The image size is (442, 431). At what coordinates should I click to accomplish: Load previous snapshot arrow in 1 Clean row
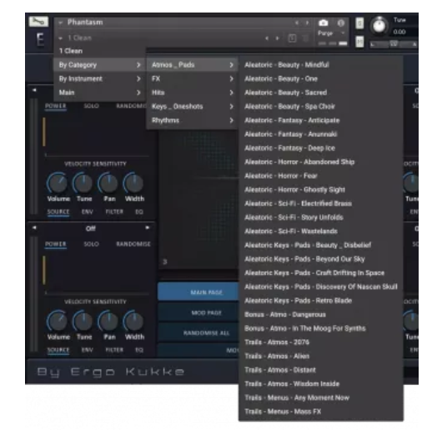coord(267,38)
